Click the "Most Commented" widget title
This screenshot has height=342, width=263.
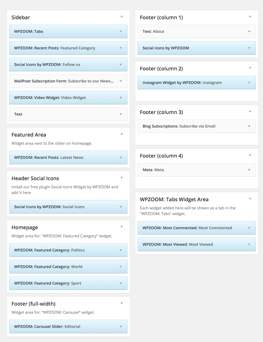tap(187, 228)
